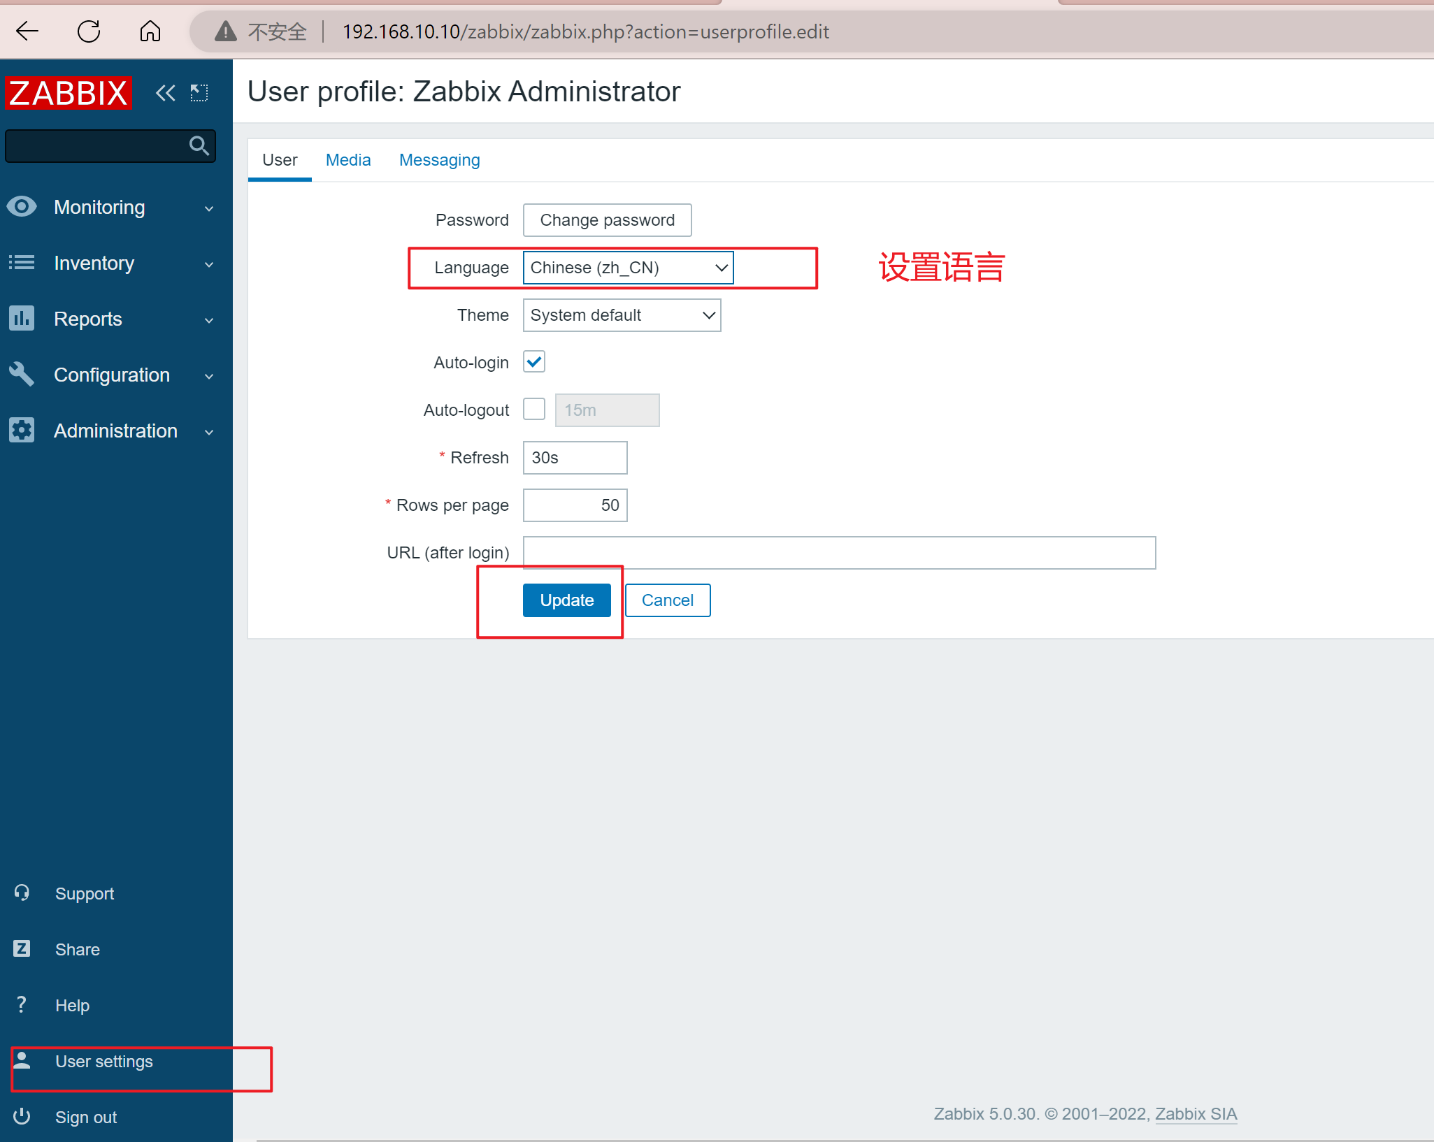
Task: Toggle kiosk mode icon beside the Zabbix logo
Action: pos(199,93)
